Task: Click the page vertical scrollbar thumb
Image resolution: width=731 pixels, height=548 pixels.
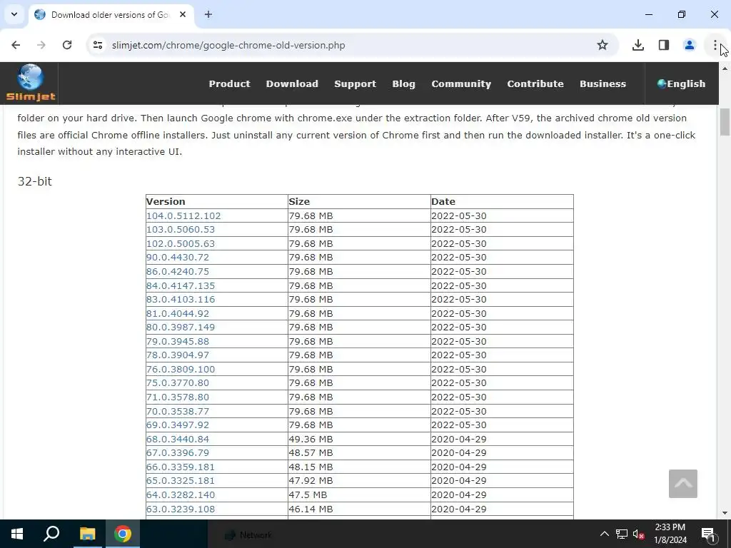Action: click(x=725, y=121)
